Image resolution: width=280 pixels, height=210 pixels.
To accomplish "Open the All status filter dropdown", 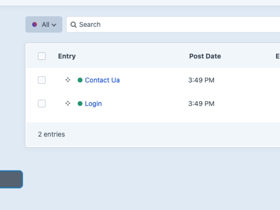I will 44,25.
